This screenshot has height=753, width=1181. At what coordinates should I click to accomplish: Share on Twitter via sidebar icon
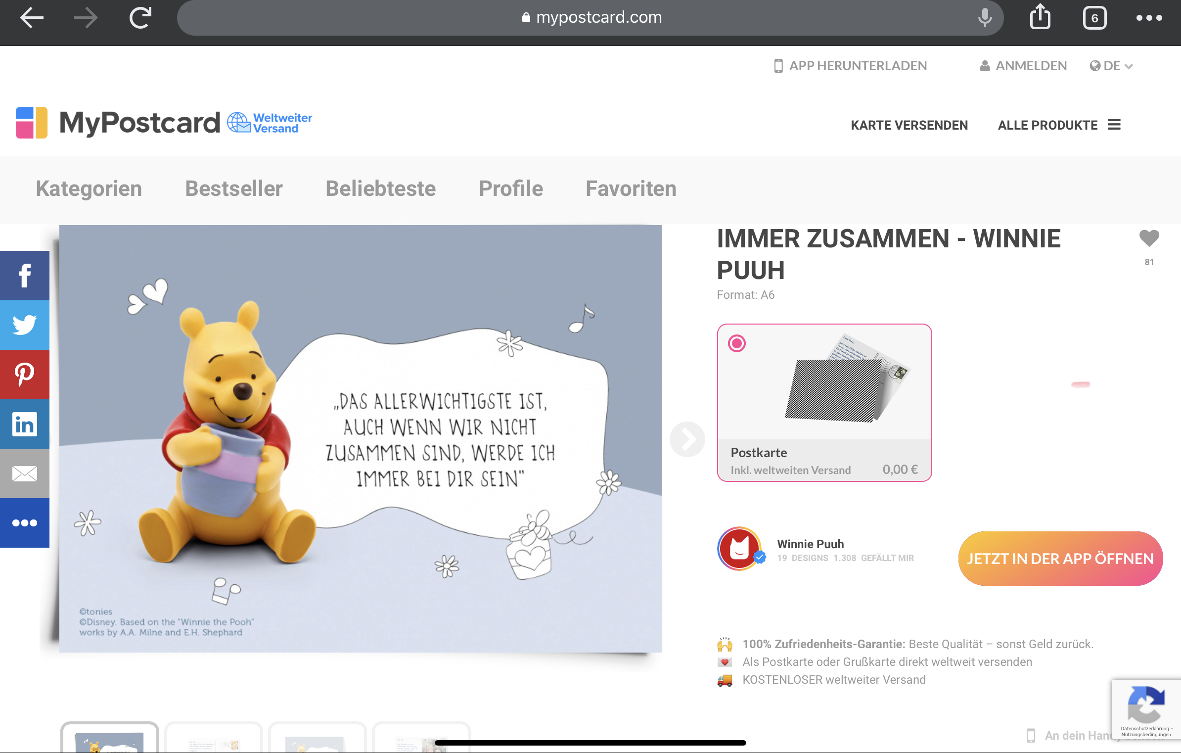point(25,325)
